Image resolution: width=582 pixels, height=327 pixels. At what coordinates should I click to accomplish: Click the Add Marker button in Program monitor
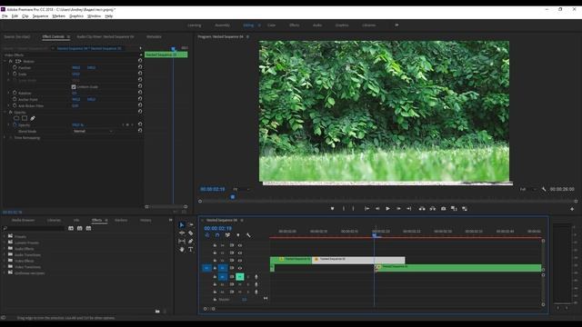tap(332, 209)
